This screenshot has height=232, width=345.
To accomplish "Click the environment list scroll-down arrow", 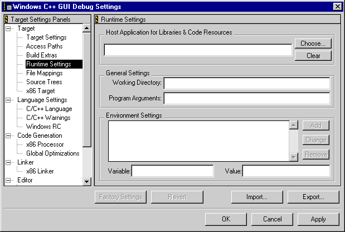I will click(x=294, y=157).
